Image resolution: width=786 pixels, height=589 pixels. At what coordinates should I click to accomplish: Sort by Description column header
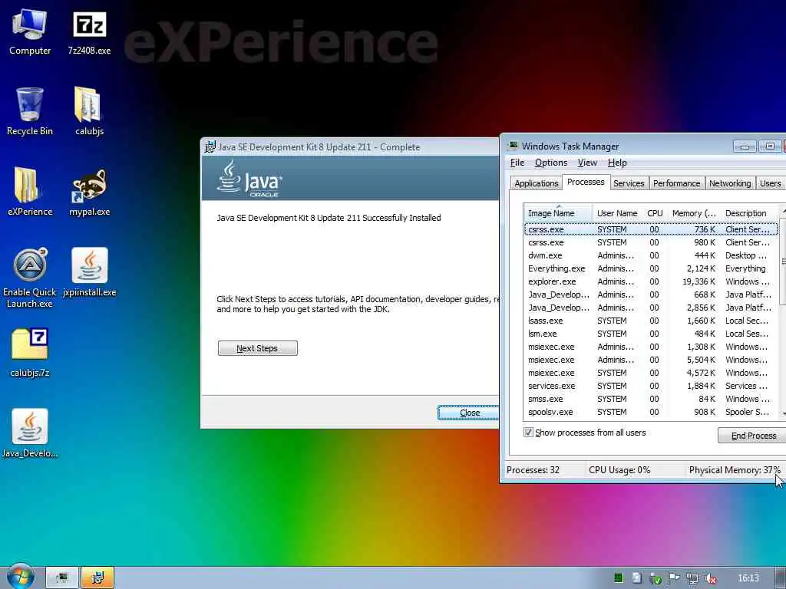(x=751, y=213)
